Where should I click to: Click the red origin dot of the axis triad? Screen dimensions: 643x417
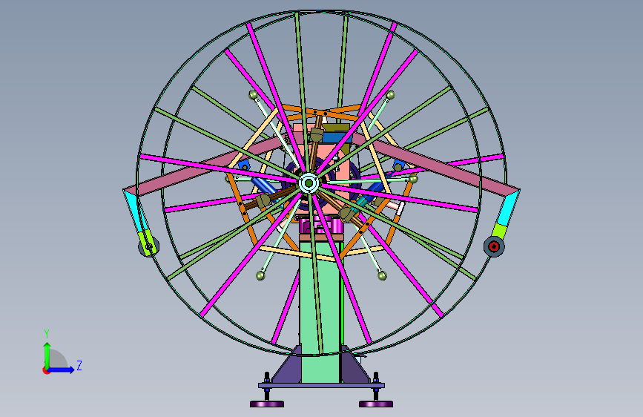[x=46, y=370]
